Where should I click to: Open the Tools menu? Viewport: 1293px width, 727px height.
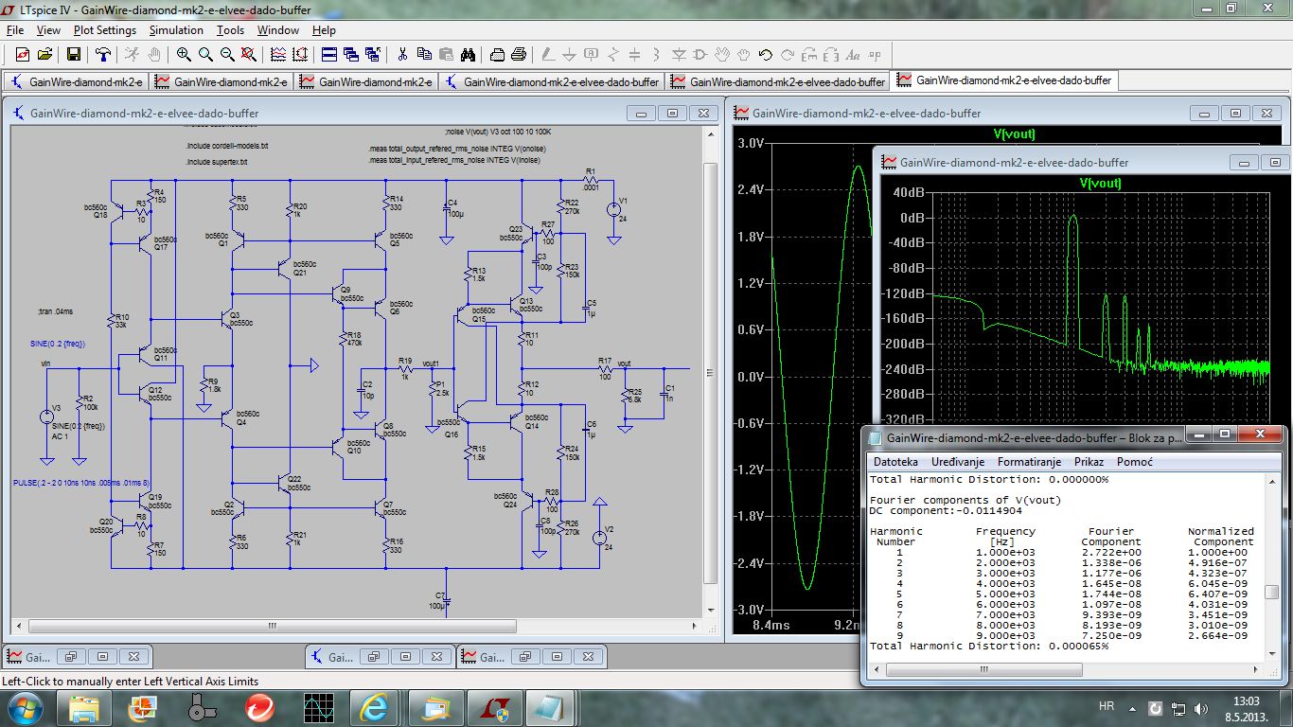pos(230,30)
